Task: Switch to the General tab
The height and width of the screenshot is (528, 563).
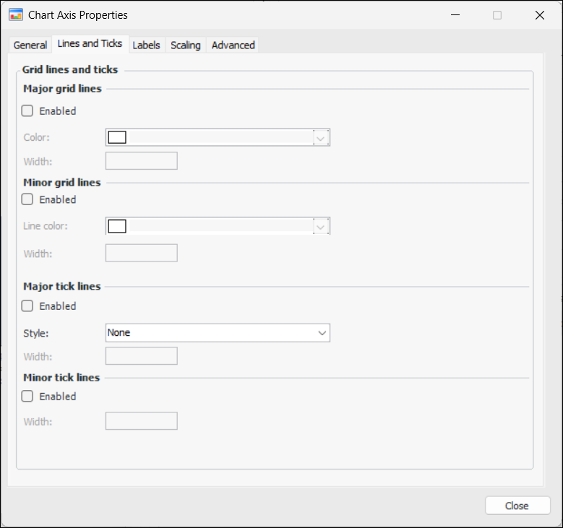Action: point(30,45)
